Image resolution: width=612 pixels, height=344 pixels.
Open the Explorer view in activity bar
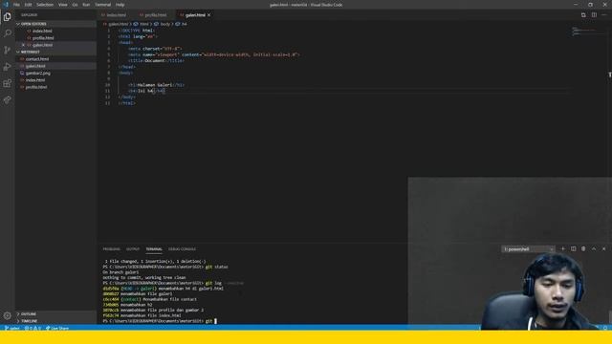[x=7, y=17]
